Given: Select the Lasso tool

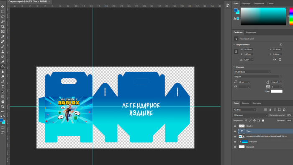Looking at the screenshot, I should point(3,17).
